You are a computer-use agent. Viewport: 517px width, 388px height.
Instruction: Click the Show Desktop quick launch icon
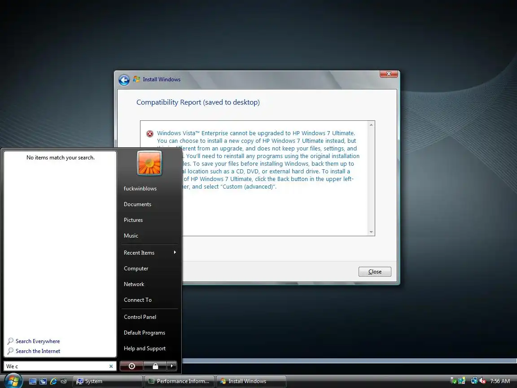pyautogui.click(x=33, y=381)
